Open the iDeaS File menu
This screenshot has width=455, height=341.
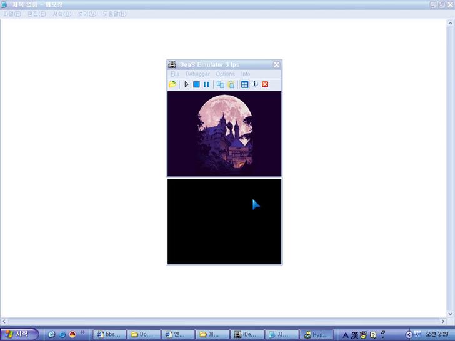pos(175,74)
